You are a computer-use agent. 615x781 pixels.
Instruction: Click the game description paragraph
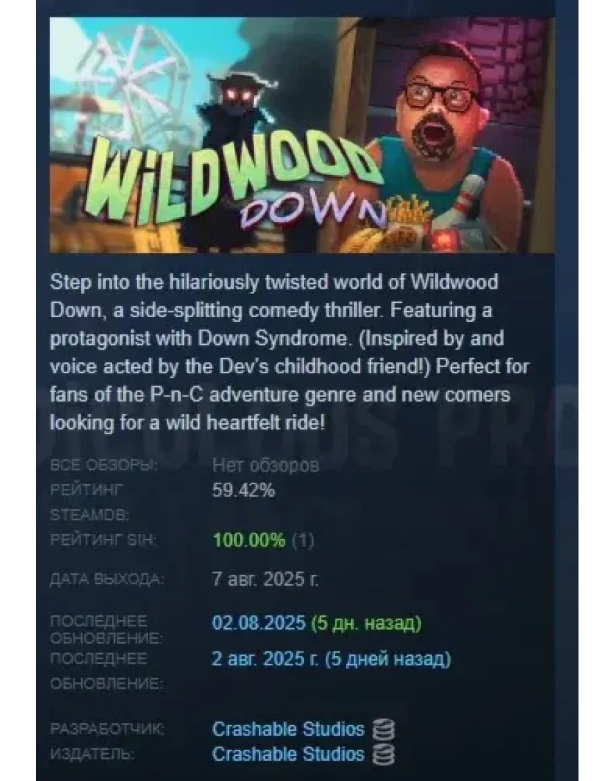click(289, 352)
